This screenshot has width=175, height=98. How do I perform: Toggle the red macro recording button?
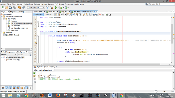coord(100,15)
